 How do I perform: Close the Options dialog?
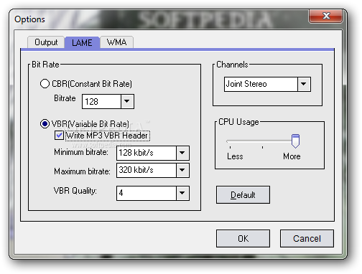[x=325, y=16]
